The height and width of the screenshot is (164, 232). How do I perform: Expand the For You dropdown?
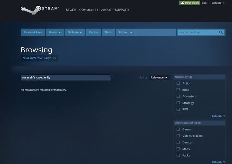[x=125, y=32]
